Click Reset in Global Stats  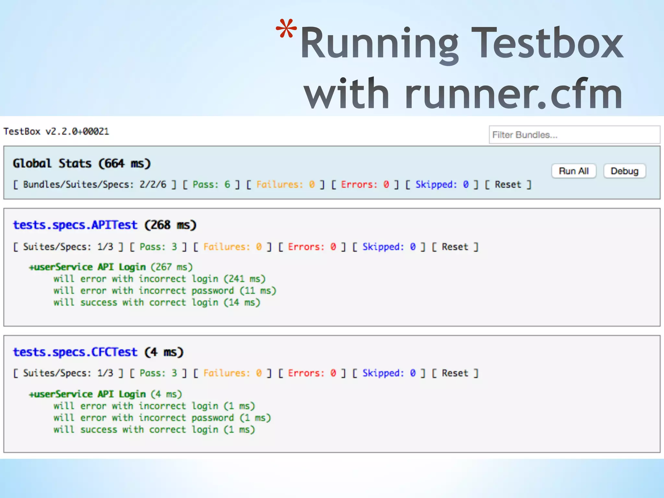coord(508,184)
